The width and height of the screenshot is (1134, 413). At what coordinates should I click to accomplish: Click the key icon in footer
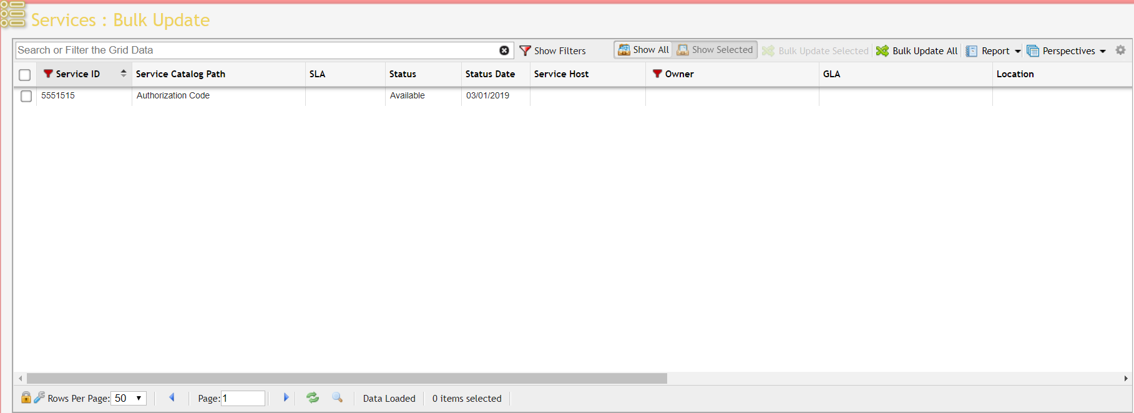39,397
